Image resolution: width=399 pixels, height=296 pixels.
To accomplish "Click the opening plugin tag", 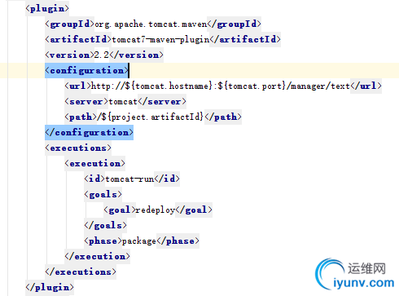I will (47, 8).
